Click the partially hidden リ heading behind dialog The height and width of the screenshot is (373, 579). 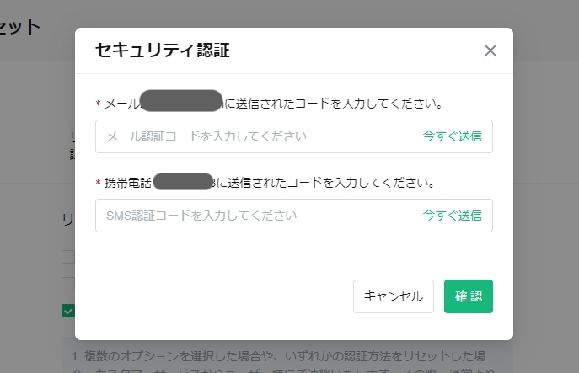[x=68, y=220]
